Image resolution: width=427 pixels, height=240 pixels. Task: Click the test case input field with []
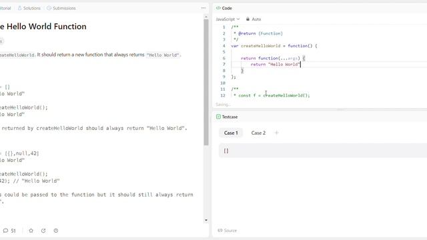tap(323, 151)
